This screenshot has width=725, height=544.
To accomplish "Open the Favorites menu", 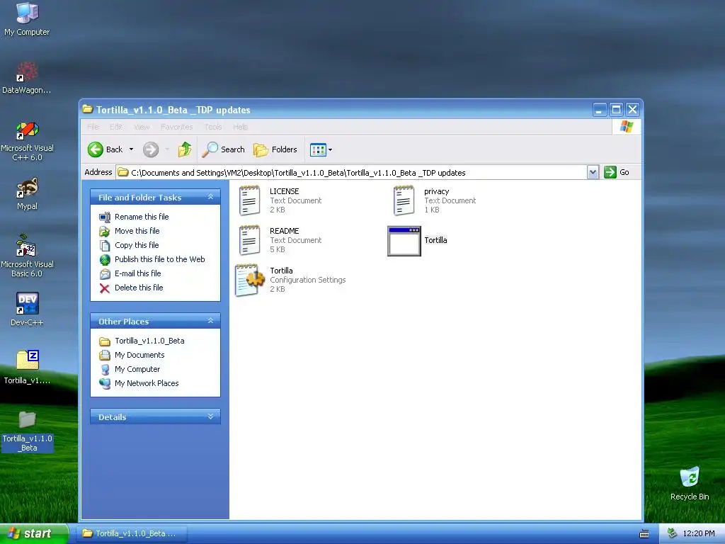I will click(x=176, y=127).
